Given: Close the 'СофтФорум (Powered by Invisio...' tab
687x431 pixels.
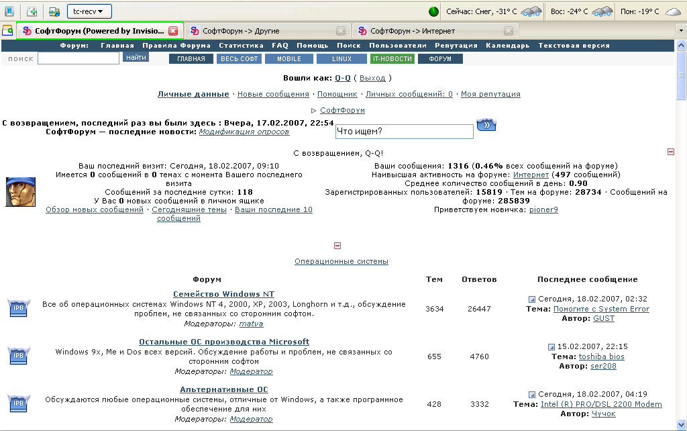Looking at the screenshot, I should (x=174, y=31).
